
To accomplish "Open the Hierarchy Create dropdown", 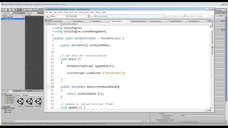I will coord(5,15).
